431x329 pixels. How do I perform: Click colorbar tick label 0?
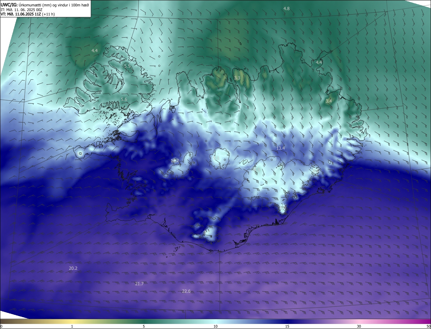[1, 326]
